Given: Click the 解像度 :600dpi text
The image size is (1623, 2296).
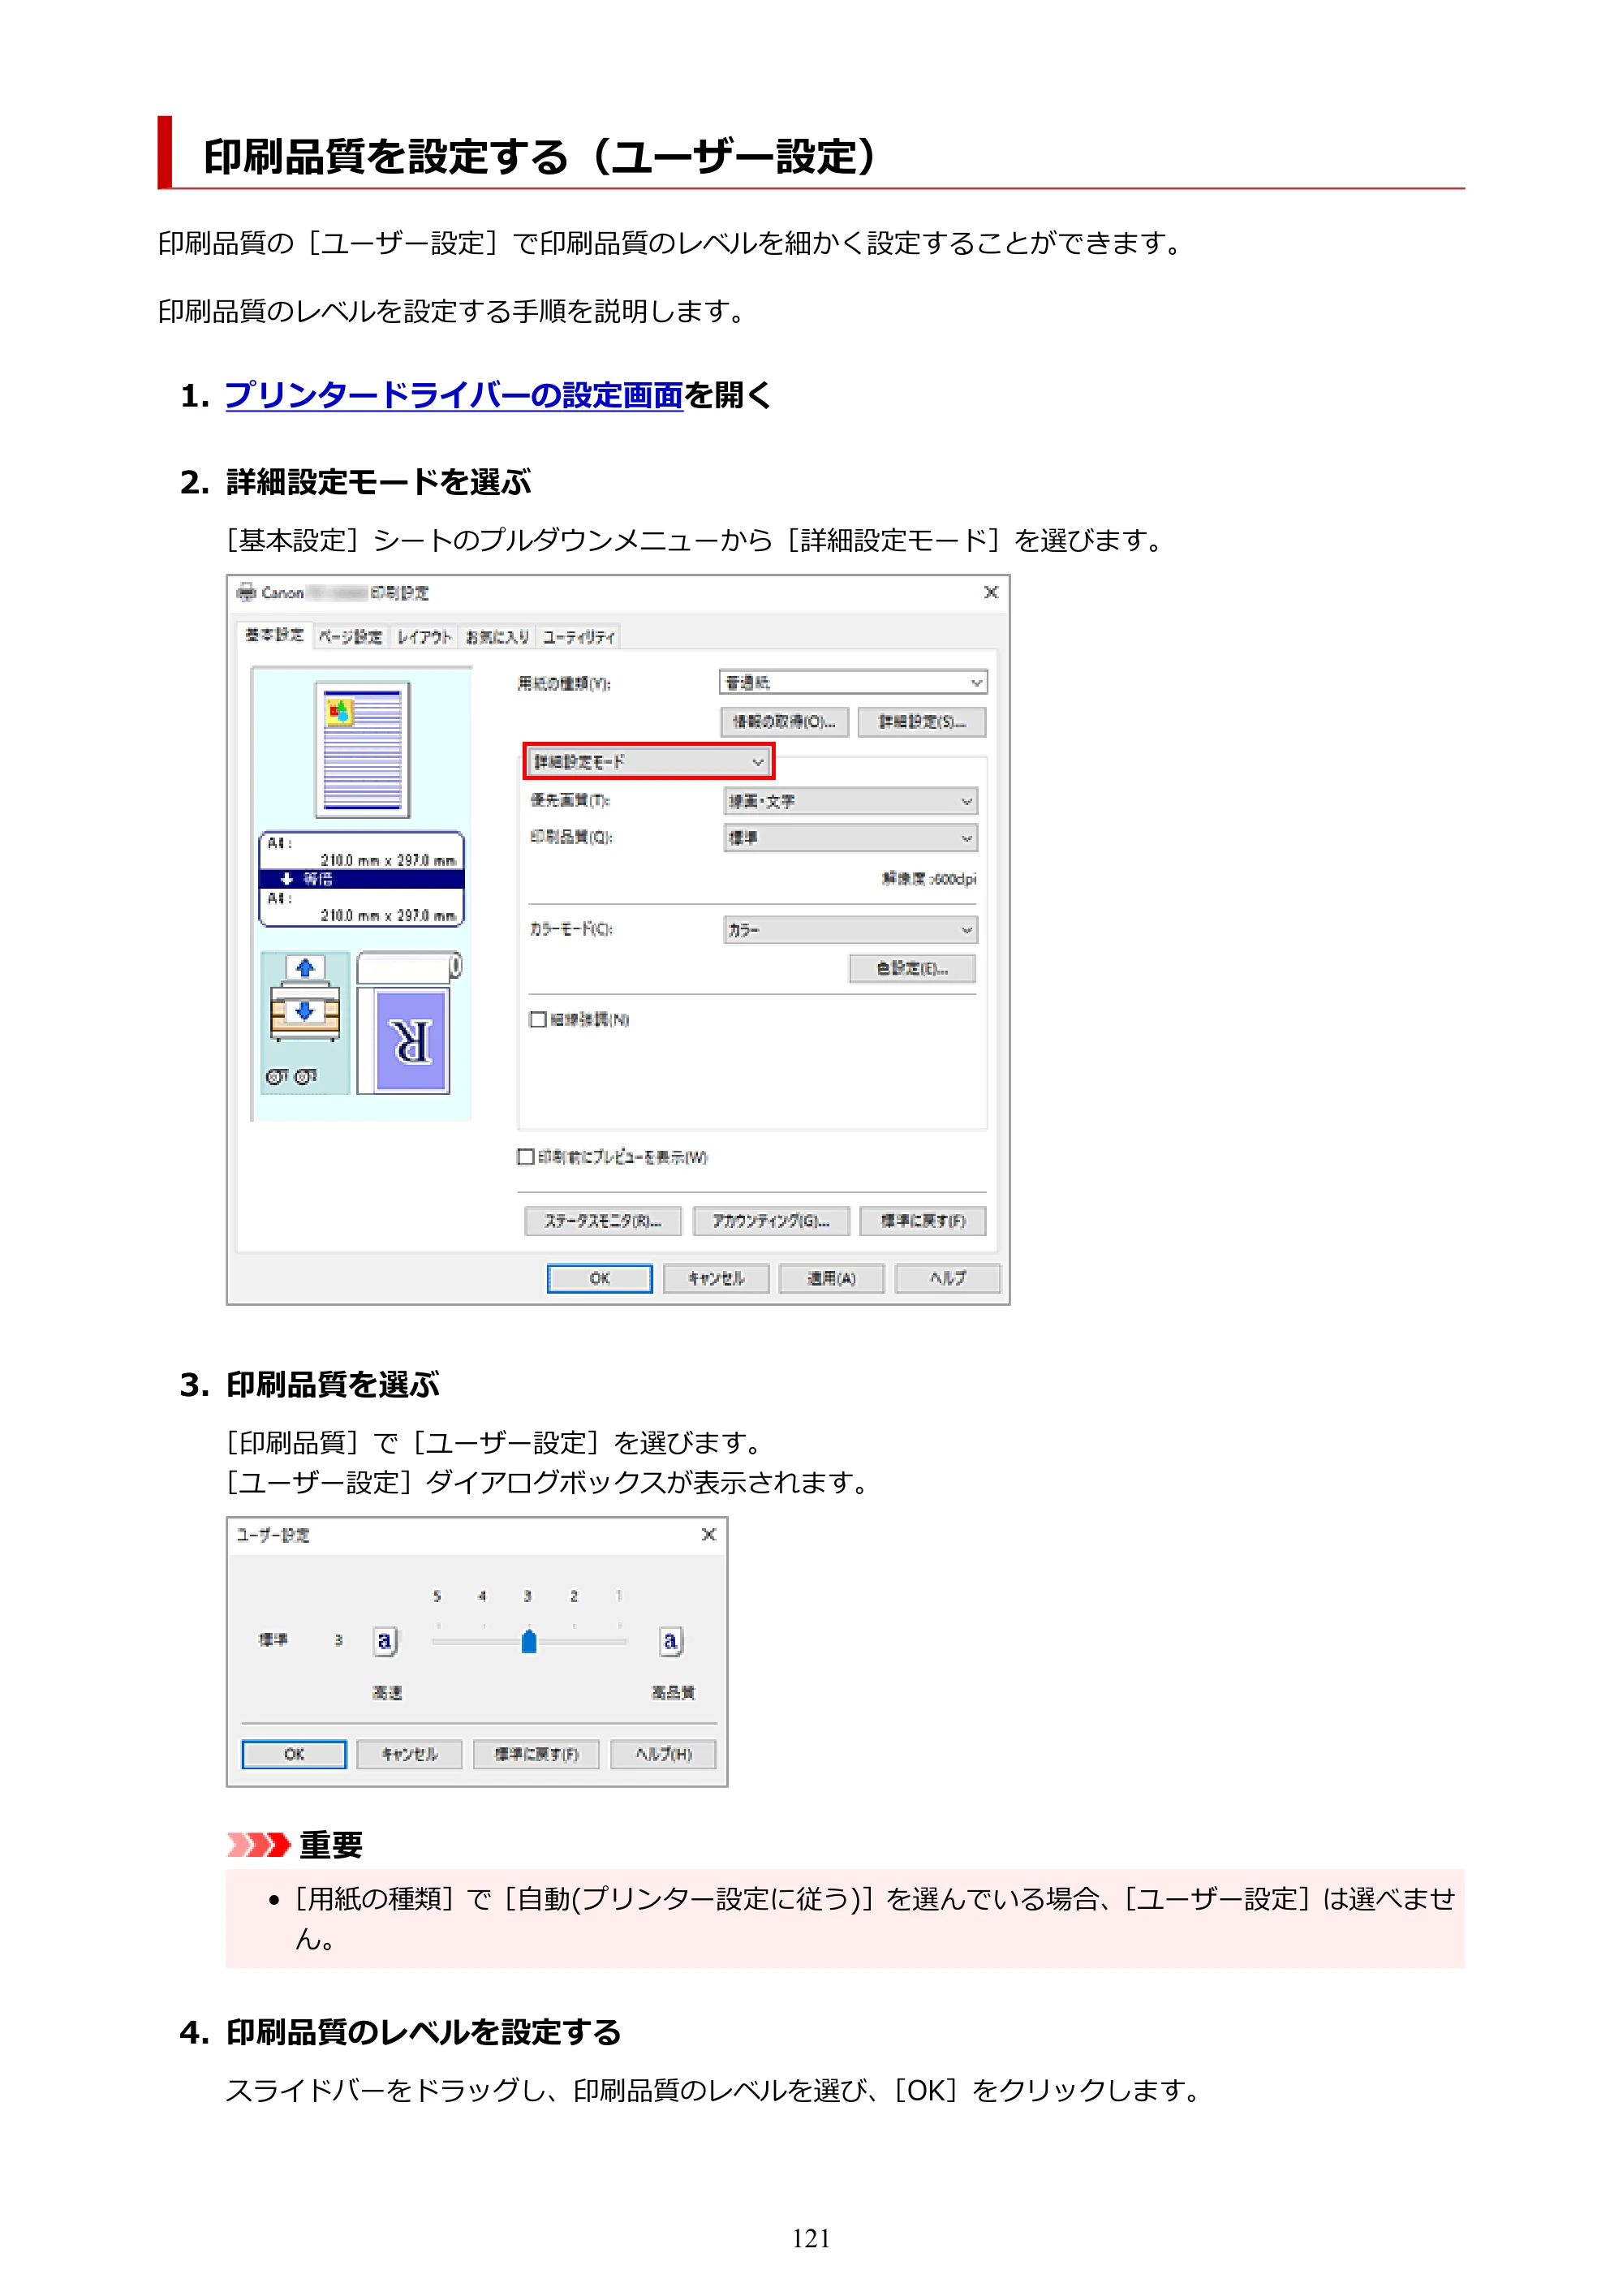Looking at the screenshot, I should pos(929,879).
